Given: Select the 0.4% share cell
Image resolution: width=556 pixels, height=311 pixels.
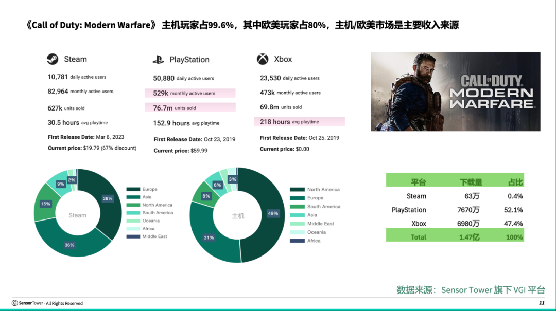Looking at the screenshot, I should pyautogui.click(x=515, y=196).
